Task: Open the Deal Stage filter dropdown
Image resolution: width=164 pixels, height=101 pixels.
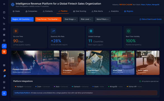Action: pos(70,19)
